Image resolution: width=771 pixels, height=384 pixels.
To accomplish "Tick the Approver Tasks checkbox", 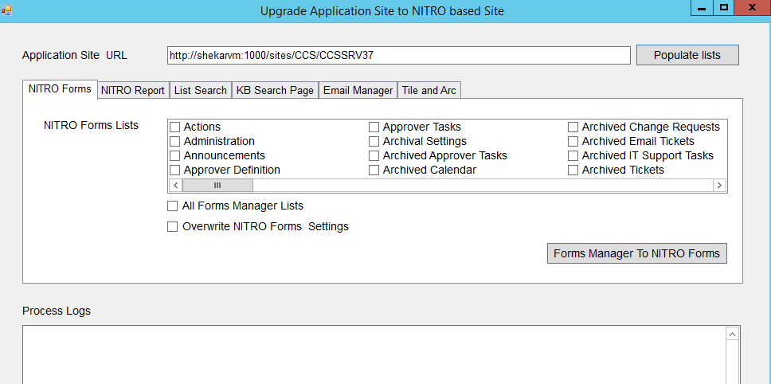I will click(x=374, y=127).
